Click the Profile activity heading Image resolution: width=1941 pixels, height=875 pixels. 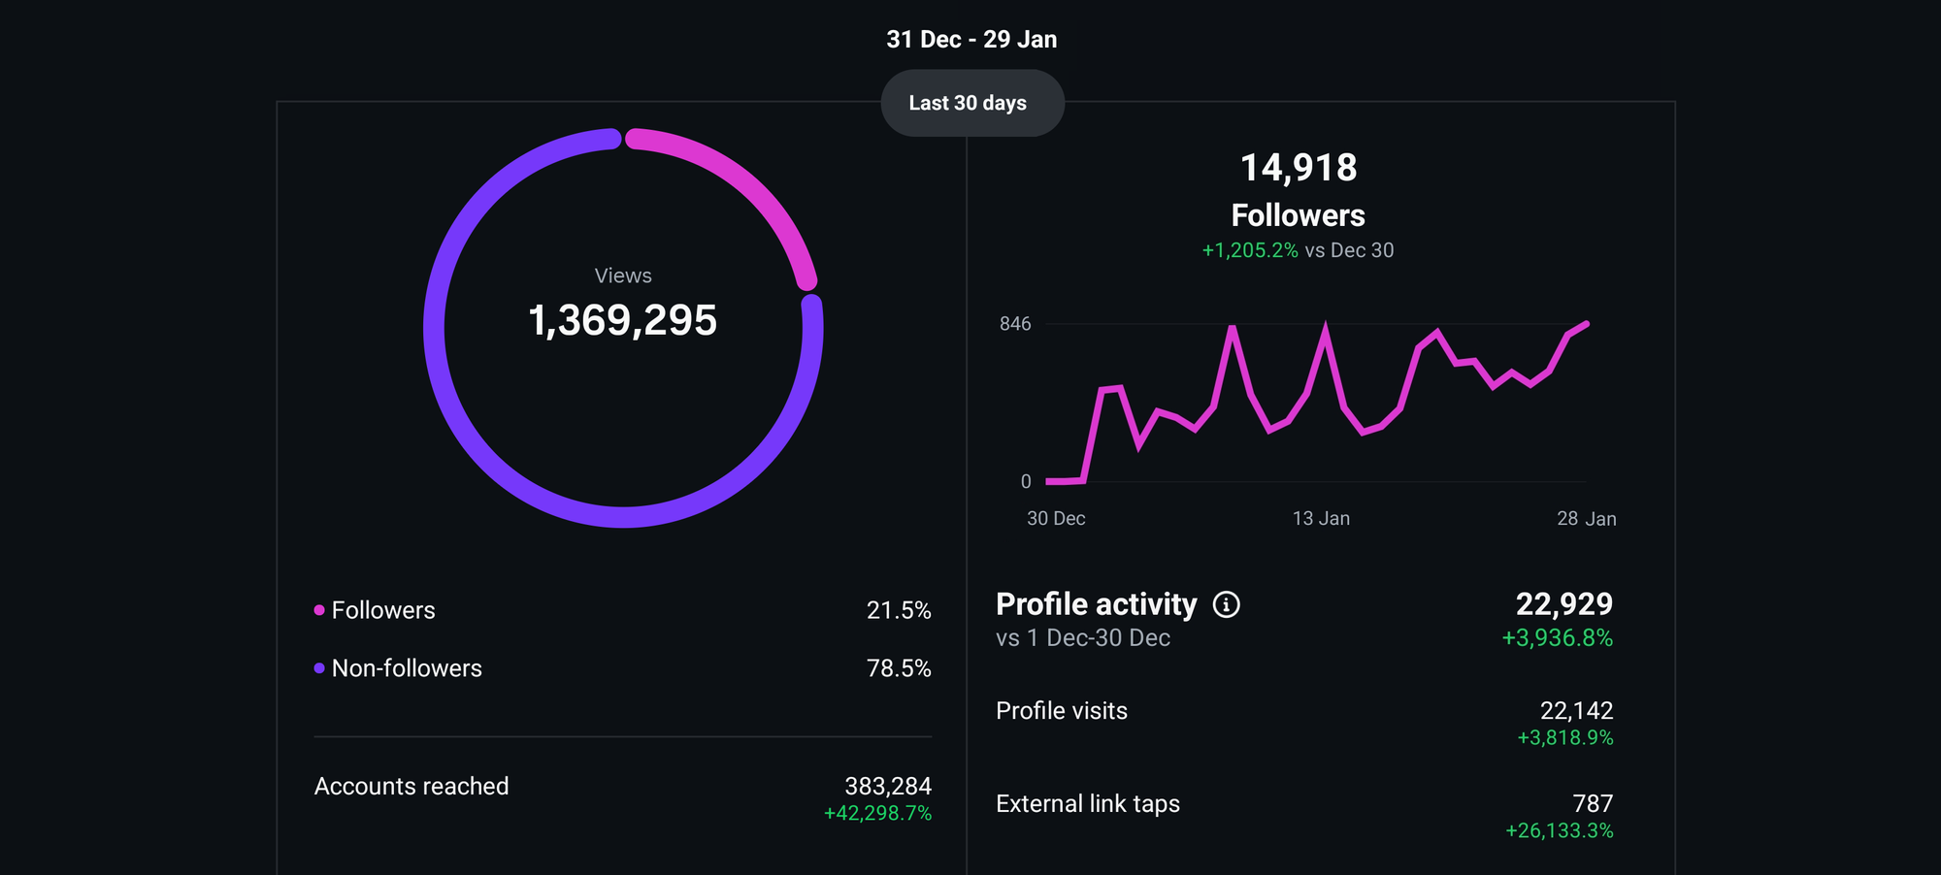tap(1097, 604)
